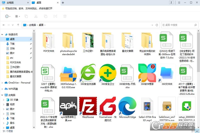Click the copy toolbar icon
The width and height of the screenshot is (200, 133).
pyautogui.click(x=26, y=16)
